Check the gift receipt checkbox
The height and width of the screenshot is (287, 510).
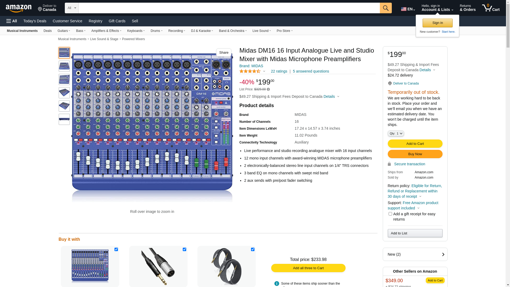click(x=390, y=214)
